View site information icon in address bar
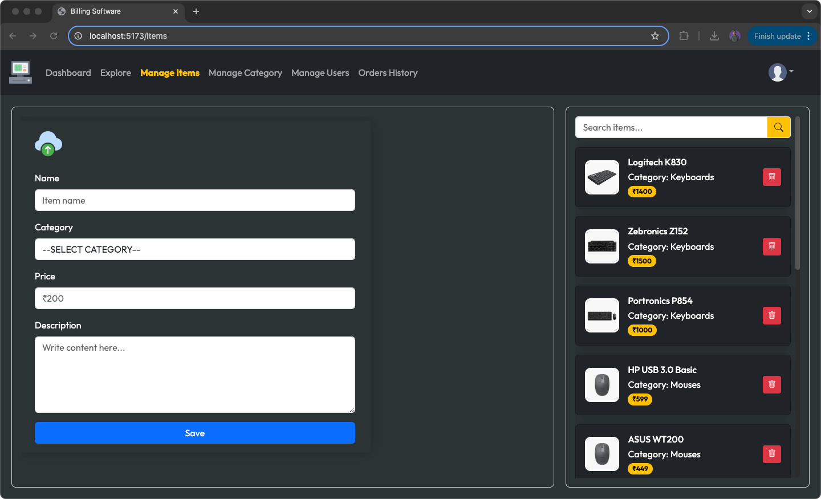Viewport: 821px width, 499px height. coord(79,36)
